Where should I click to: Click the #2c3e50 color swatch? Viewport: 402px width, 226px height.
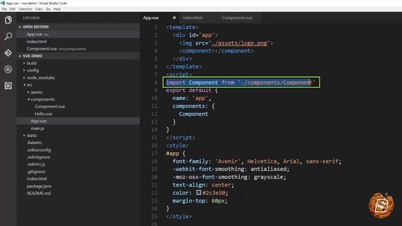(198, 192)
